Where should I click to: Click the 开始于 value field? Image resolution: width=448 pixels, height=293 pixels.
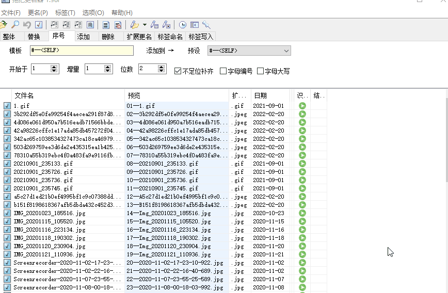pos(41,69)
